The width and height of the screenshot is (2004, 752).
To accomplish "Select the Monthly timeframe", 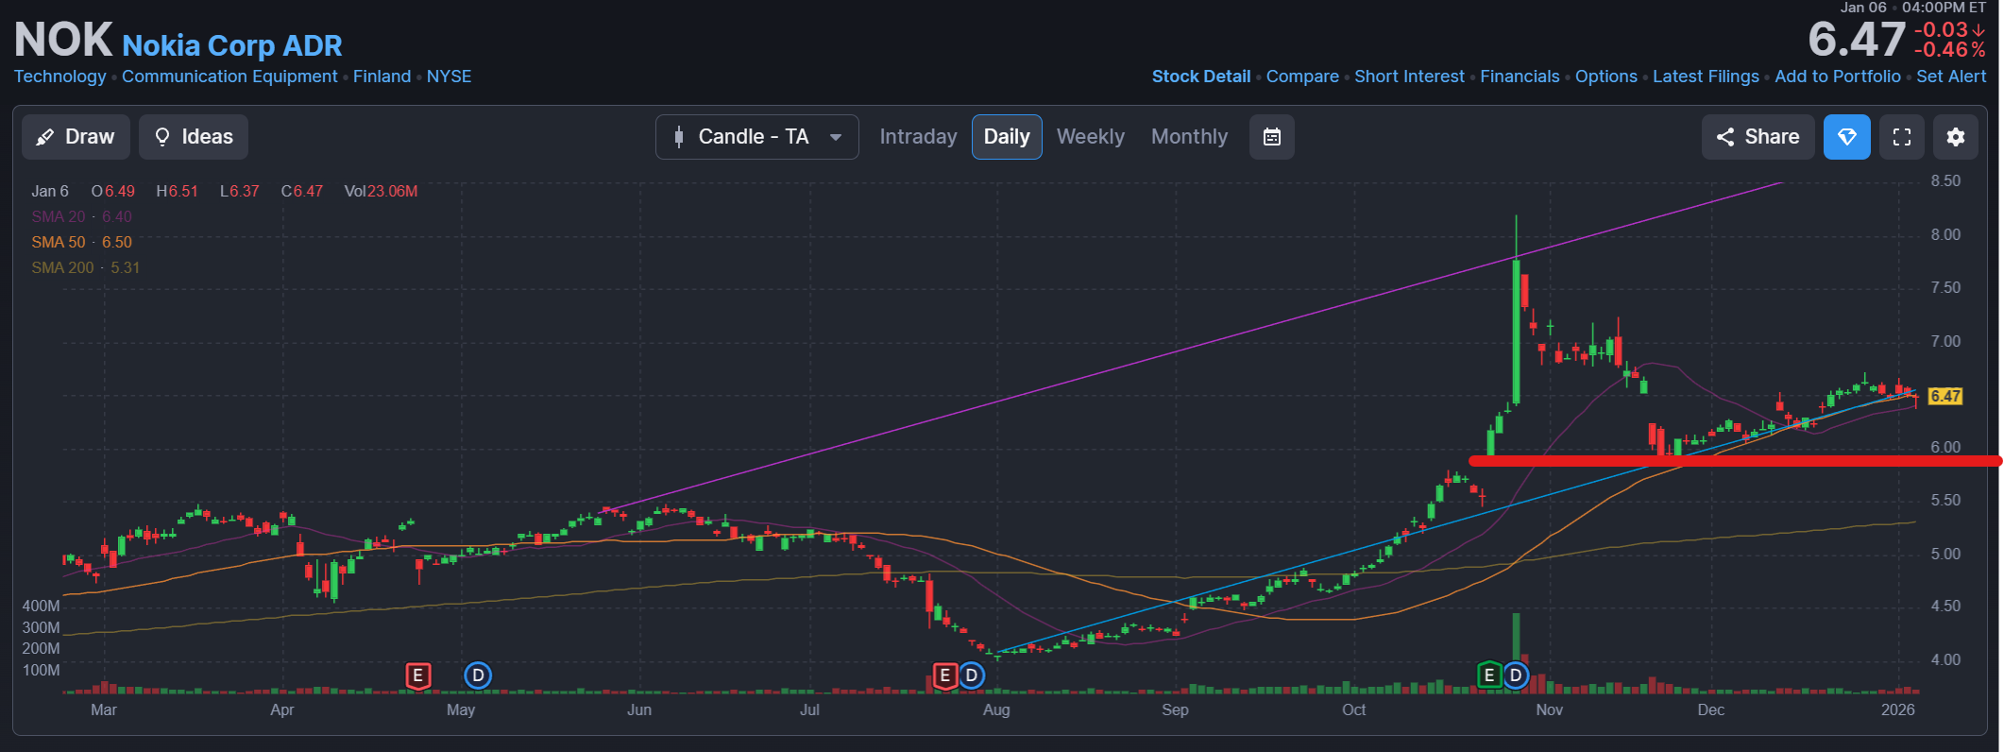I will [x=1189, y=137].
